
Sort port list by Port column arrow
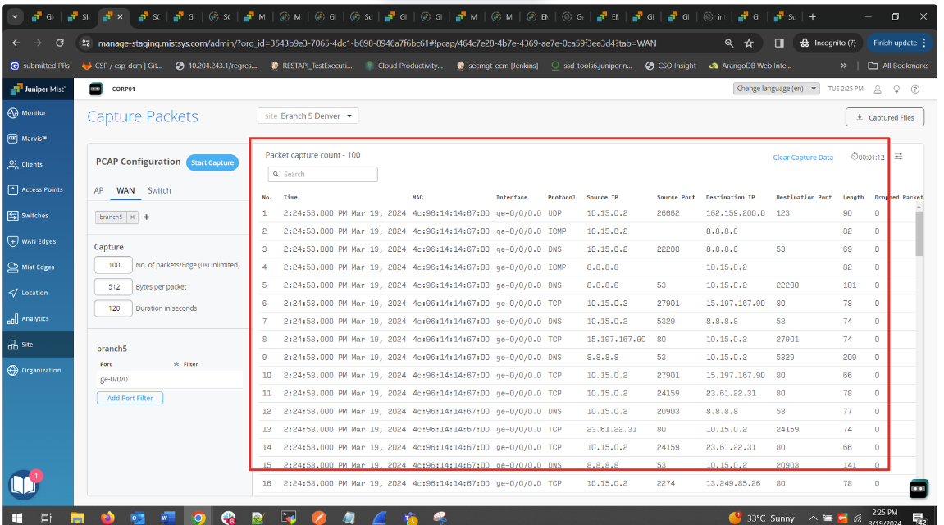176,364
